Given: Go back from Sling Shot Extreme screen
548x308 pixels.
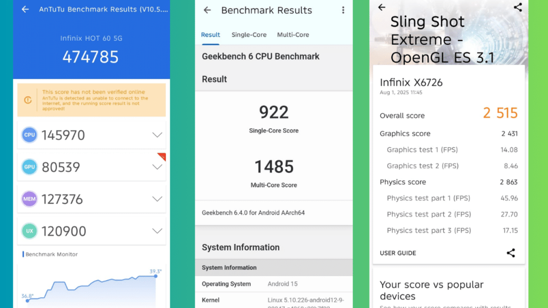Looking at the screenshot, I should pos(382,7).
